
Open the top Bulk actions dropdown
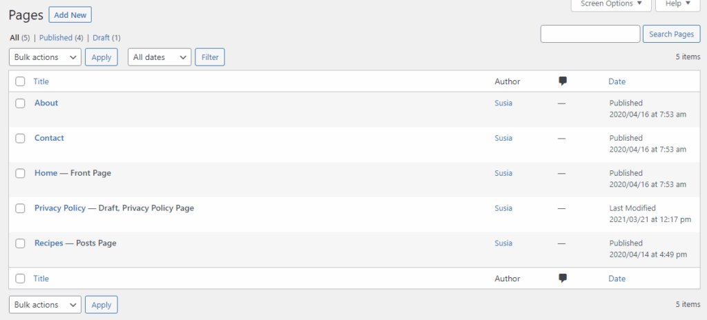[x=45, y=57]
